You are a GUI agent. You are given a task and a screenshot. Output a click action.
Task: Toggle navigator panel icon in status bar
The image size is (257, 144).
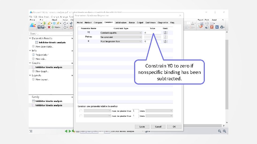(31, 131)
